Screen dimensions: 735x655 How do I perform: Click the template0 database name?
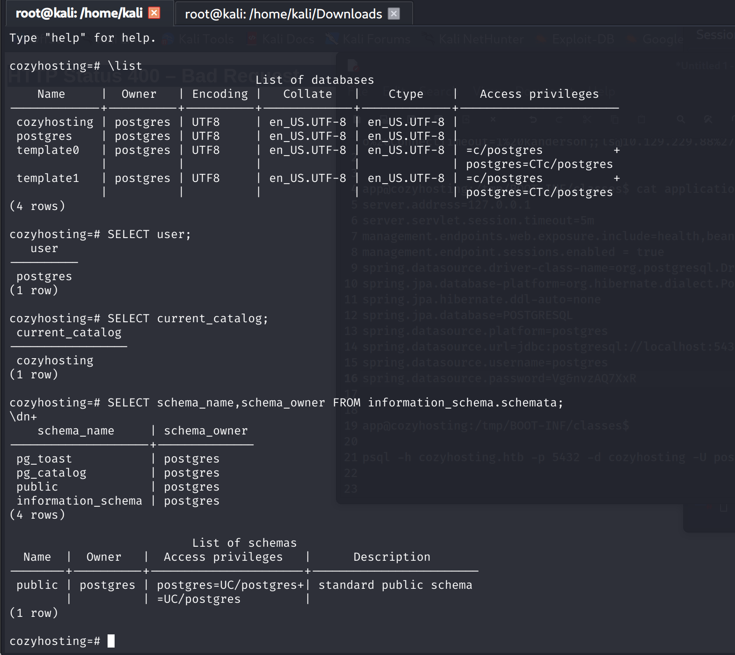[48, 150]
